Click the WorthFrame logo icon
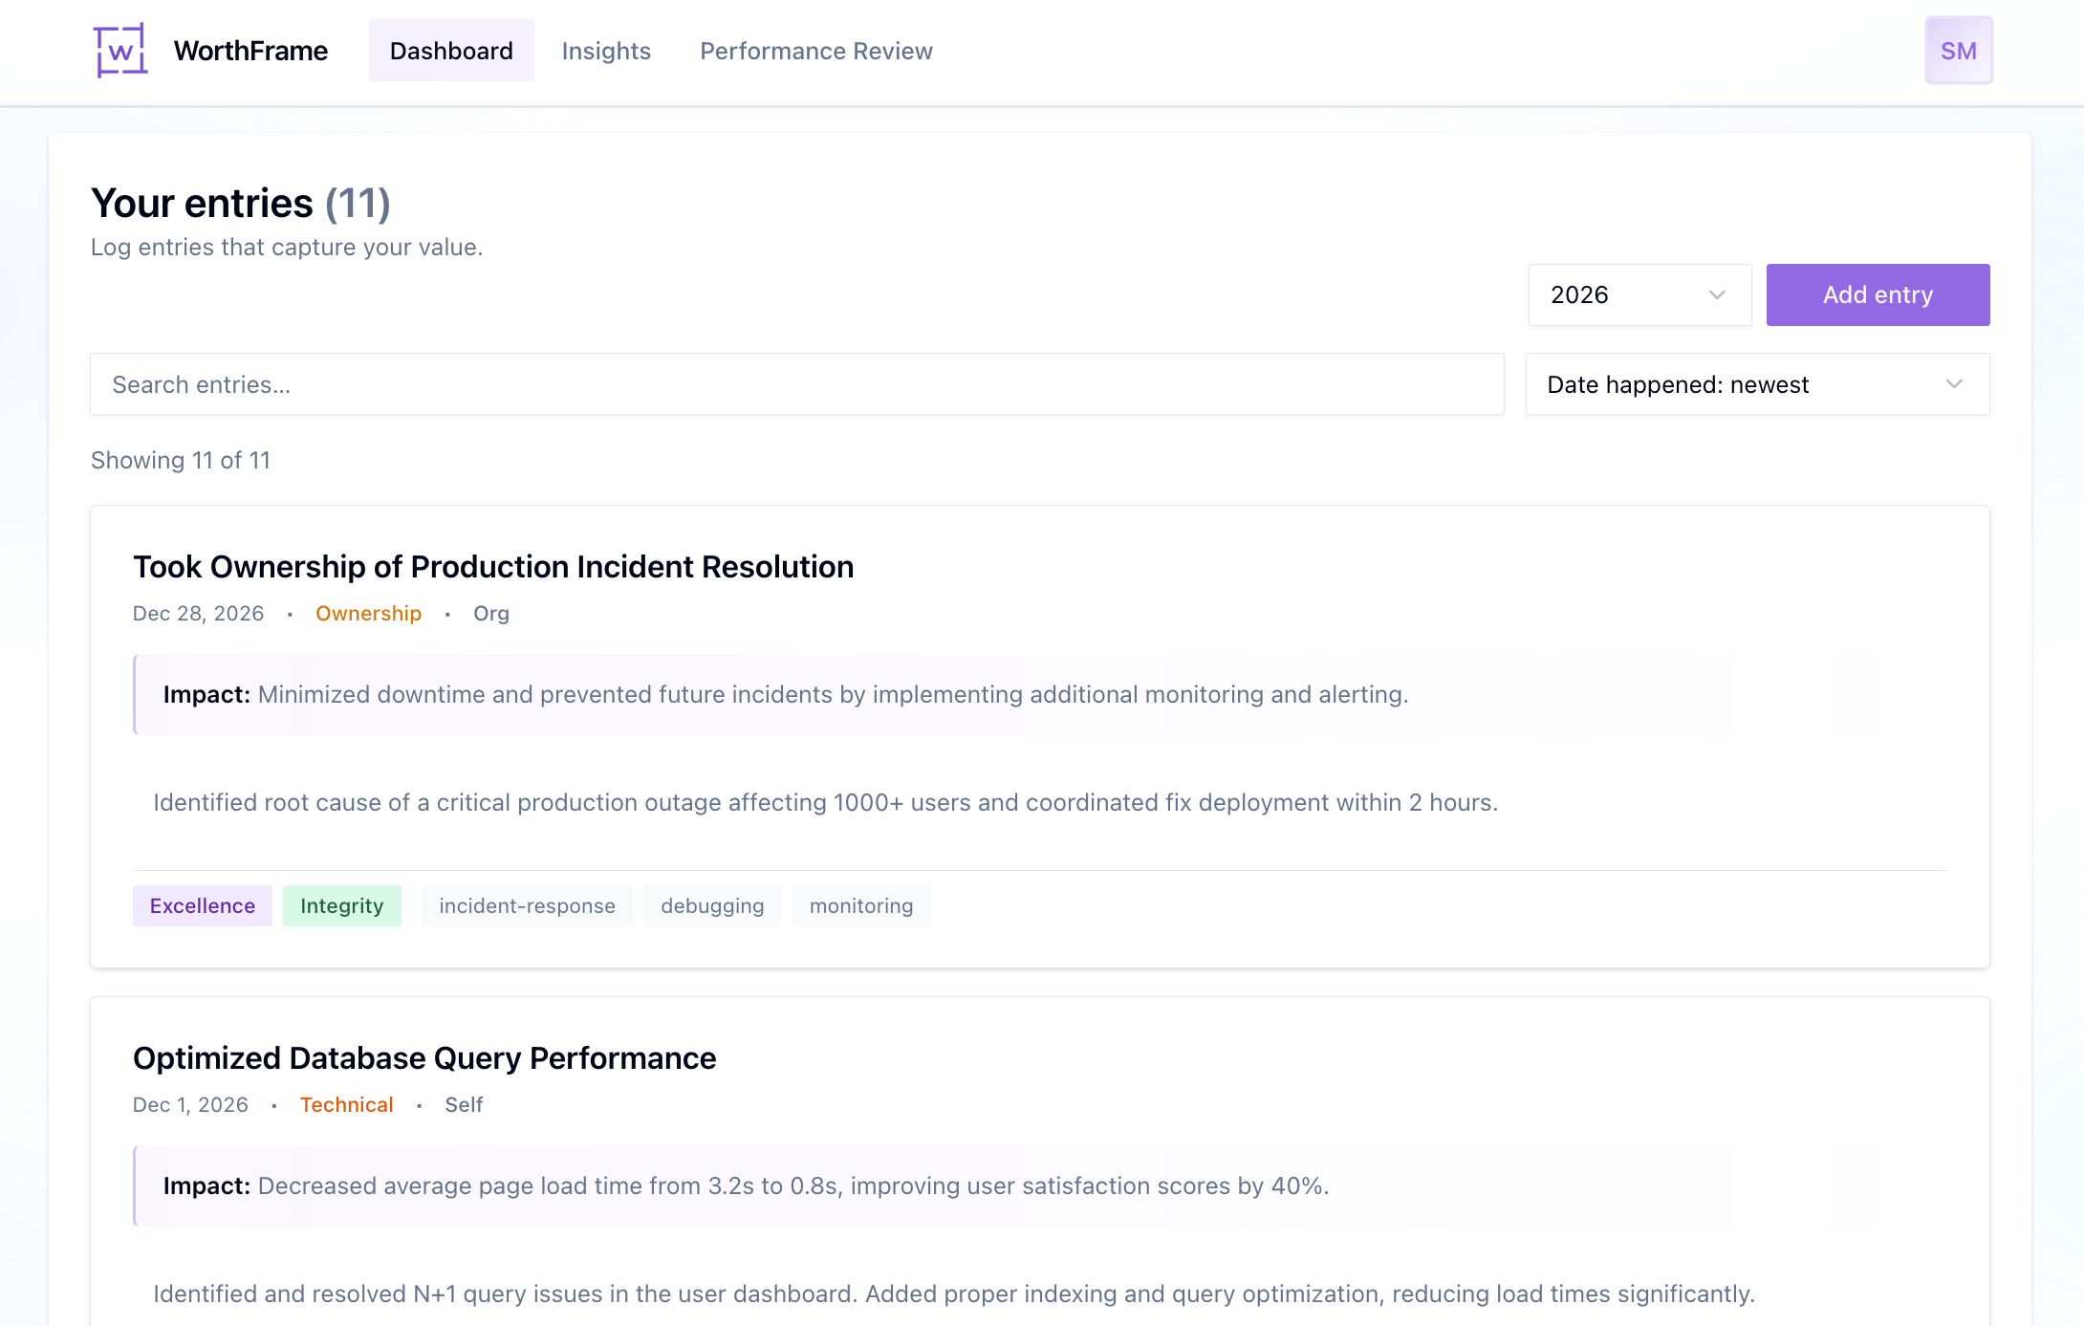This screenshot has height=1326, width=2084. pyautogui.click(x=120, y=50)
